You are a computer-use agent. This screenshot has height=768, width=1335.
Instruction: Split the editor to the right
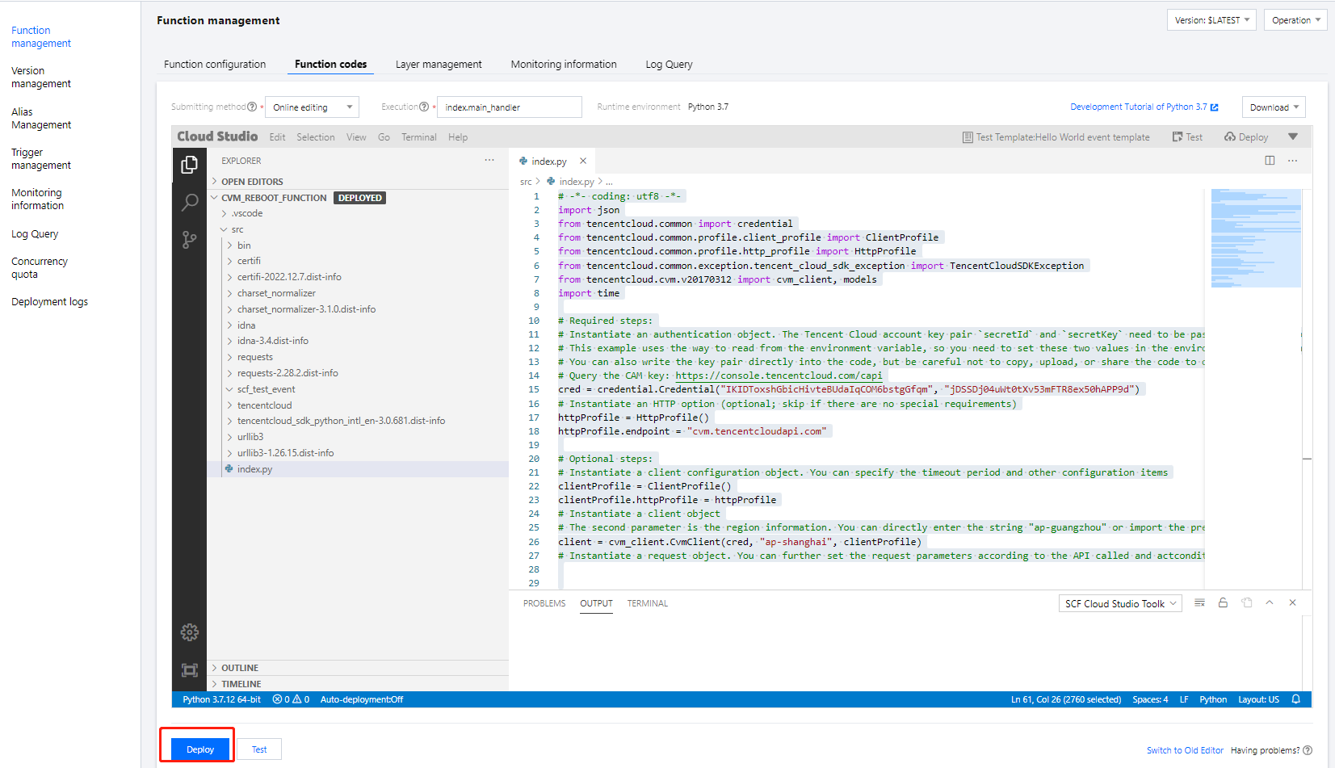[x=1270, y=161]
